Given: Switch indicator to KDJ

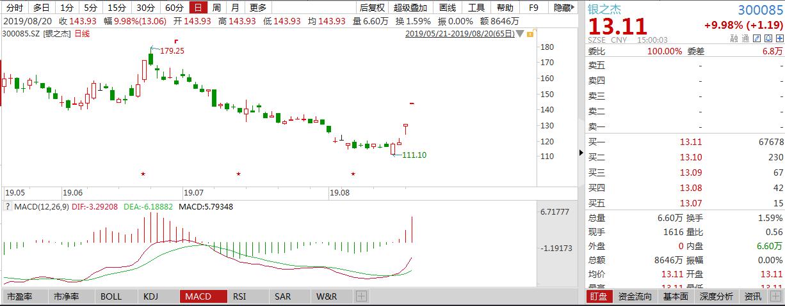Looking at the screenshot, I should coord(150,296).
